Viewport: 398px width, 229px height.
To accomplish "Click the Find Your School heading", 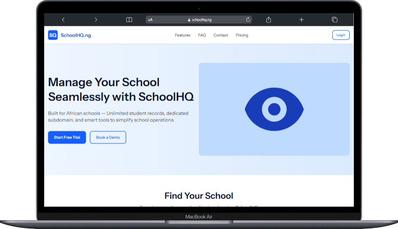I will tap(199, 196).
